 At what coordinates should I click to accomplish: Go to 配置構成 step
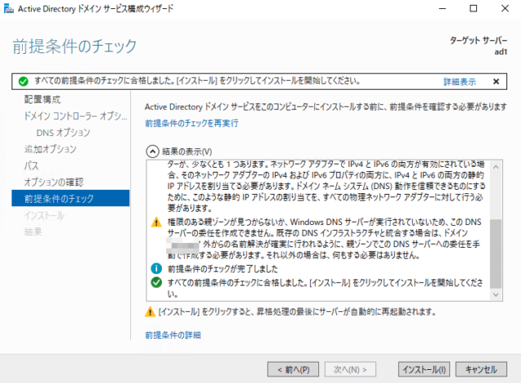click(42, 99)
